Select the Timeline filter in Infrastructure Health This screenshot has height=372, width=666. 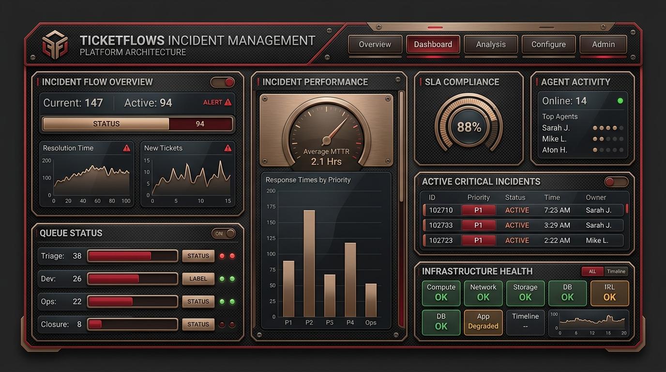(616, 271)
